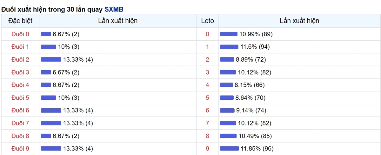
Task: Click the blue bar next to 8.15% (66)
Action: point(226,85)
